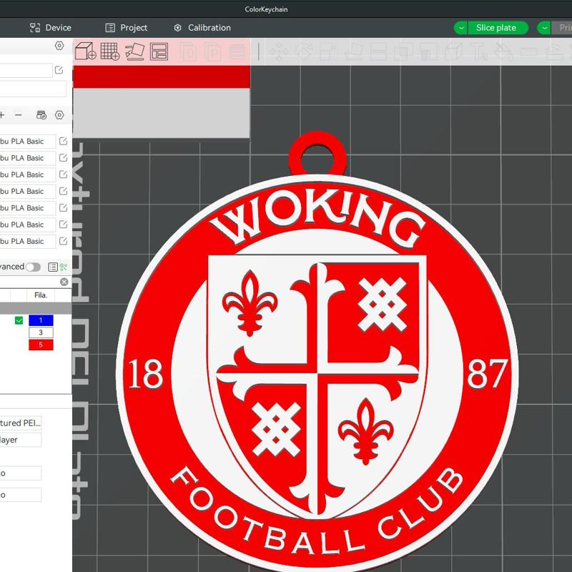Edit the first Bambu PLA Basic filament
The image size is (572, 572).
[63, 141]
